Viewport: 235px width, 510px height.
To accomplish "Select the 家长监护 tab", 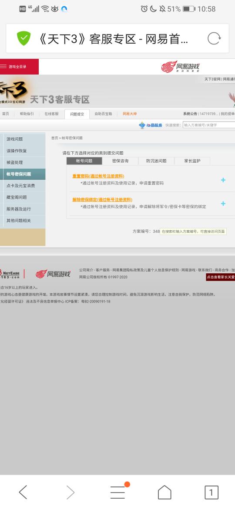I will [192, 161].
